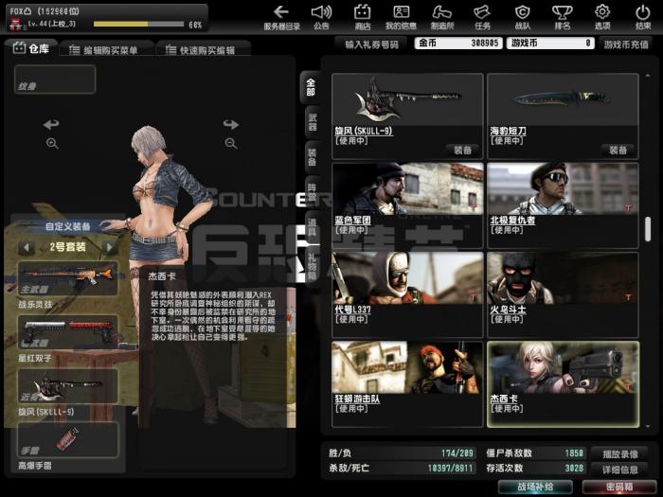Open 战场补给 battlefield supply button

[x=535, y=487]
